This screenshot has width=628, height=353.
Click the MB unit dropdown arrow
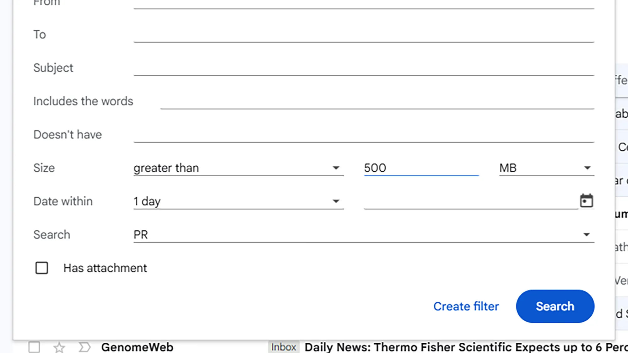tap(587, 168)
